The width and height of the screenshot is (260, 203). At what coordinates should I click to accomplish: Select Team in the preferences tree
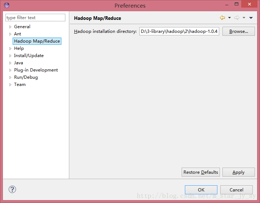pos(20,85)
